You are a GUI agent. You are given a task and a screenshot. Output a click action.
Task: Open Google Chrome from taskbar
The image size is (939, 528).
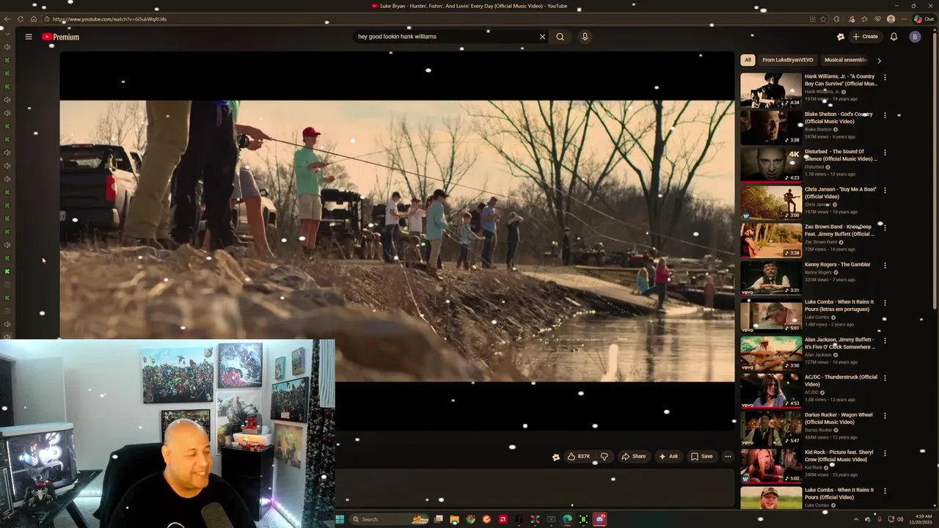coord(470,519)
